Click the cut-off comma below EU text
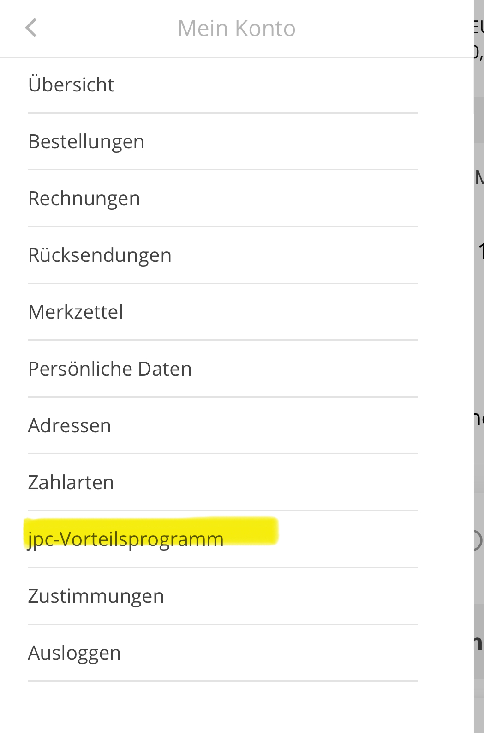The image size is (484, 733). click(x=478, y=52)
